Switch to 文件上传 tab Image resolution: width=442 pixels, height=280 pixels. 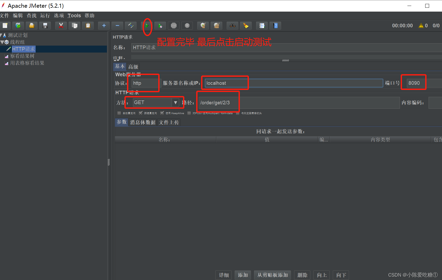[x=169, y=122]
